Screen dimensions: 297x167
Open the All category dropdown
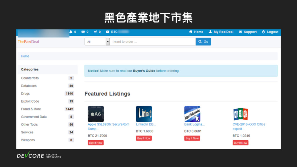(x=97, y=42)
